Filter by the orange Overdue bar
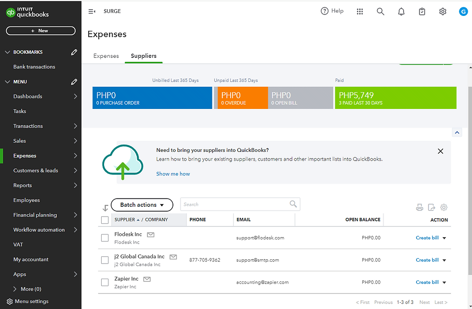Screen dimensions: 472x309 pos(243,98)
